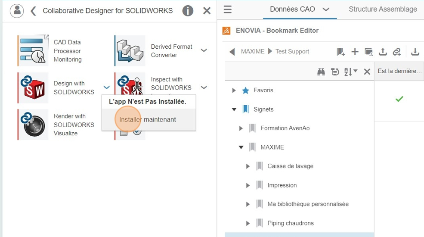Click the download icon in toolbar
424x237 pixels.
point(415,51)
